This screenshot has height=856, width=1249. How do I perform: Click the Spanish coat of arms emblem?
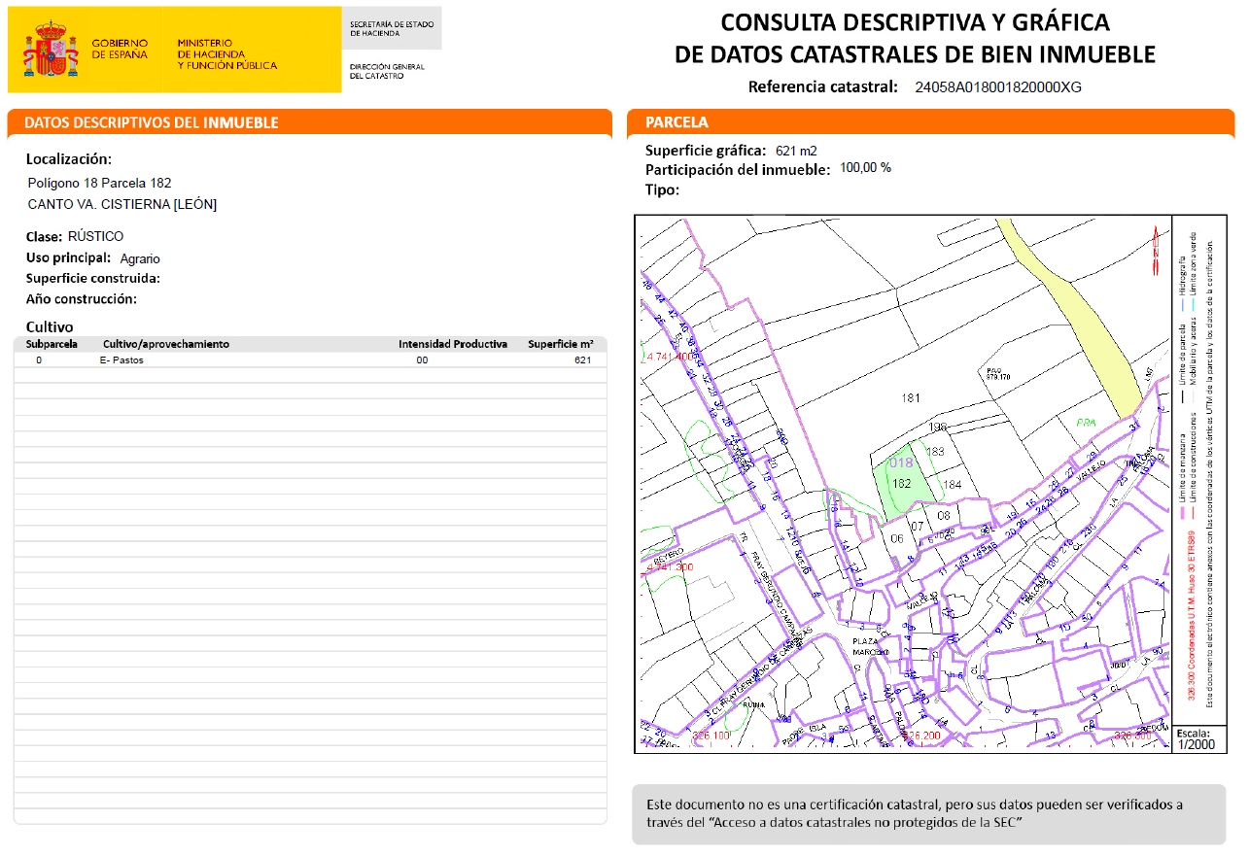coord(51,51)
